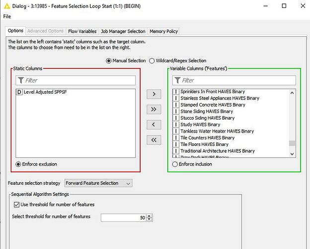Maximize the dialog window
310x249 pixels.
point(284,6)
